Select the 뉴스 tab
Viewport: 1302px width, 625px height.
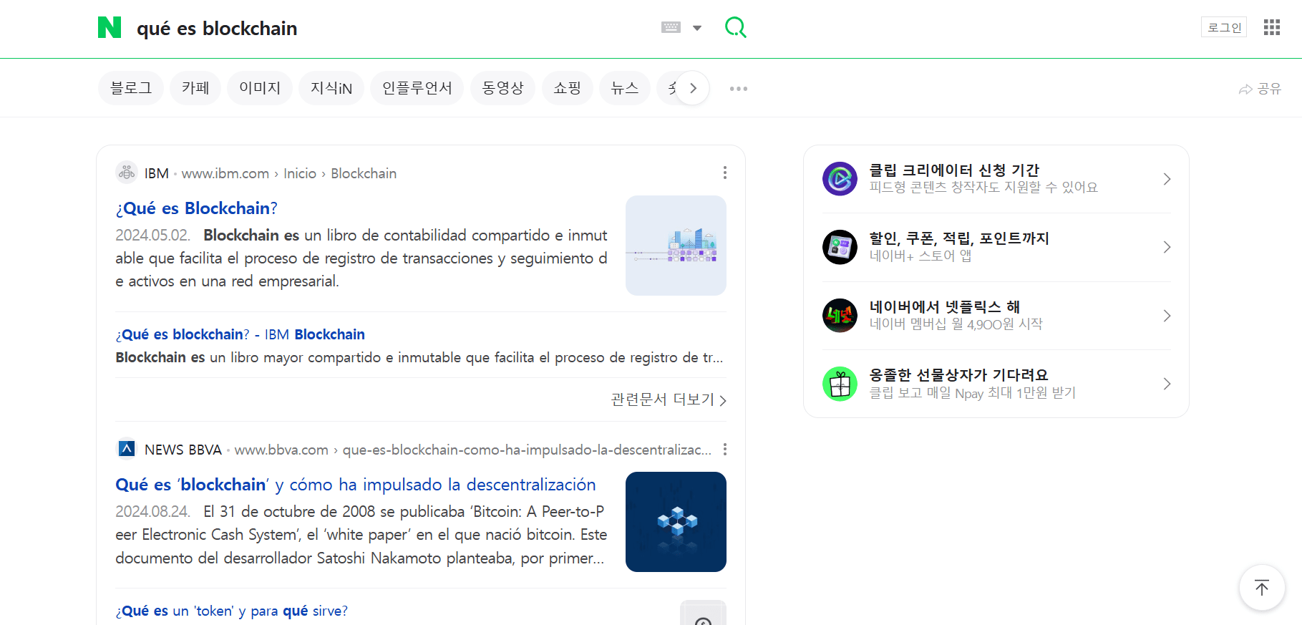[x=625, y=88]
